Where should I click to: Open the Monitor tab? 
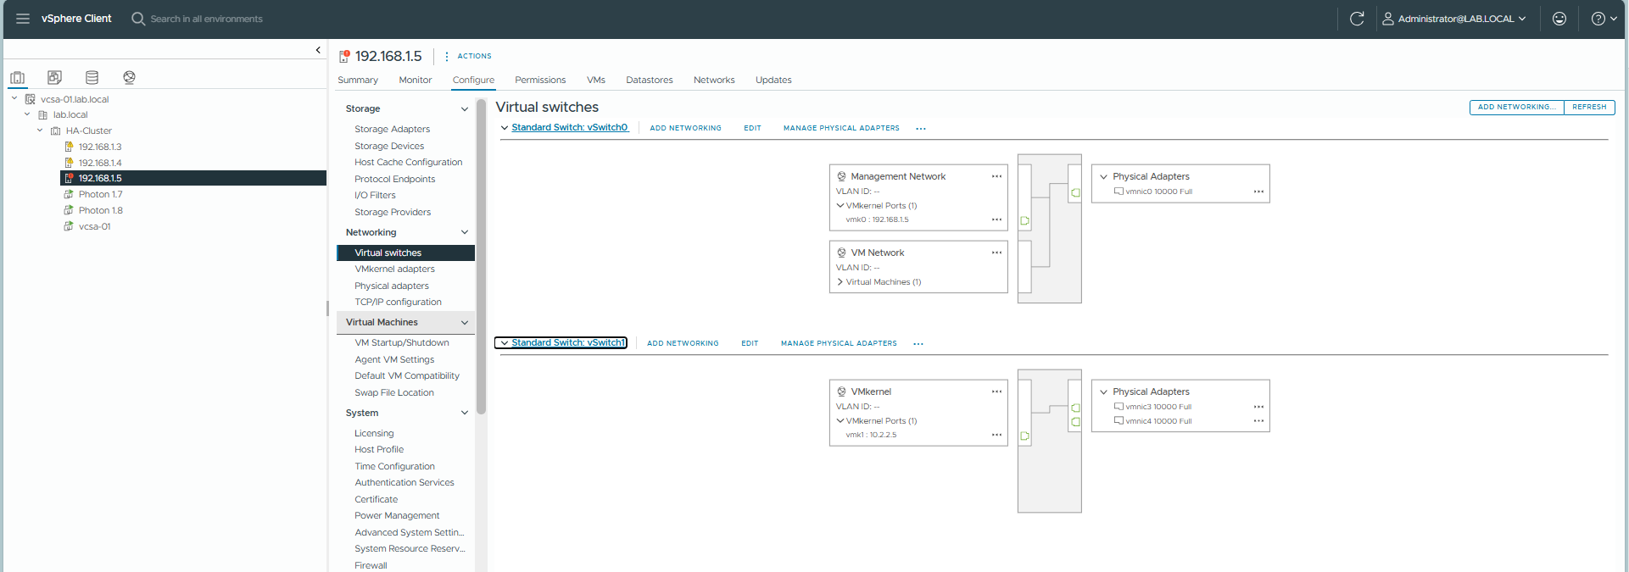pos(416,80)
